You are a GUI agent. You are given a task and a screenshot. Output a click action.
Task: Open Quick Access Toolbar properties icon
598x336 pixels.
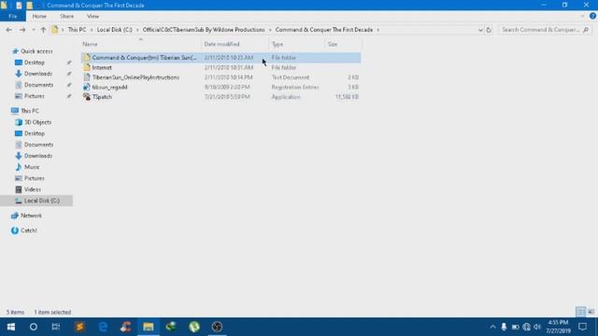[19, 6]
